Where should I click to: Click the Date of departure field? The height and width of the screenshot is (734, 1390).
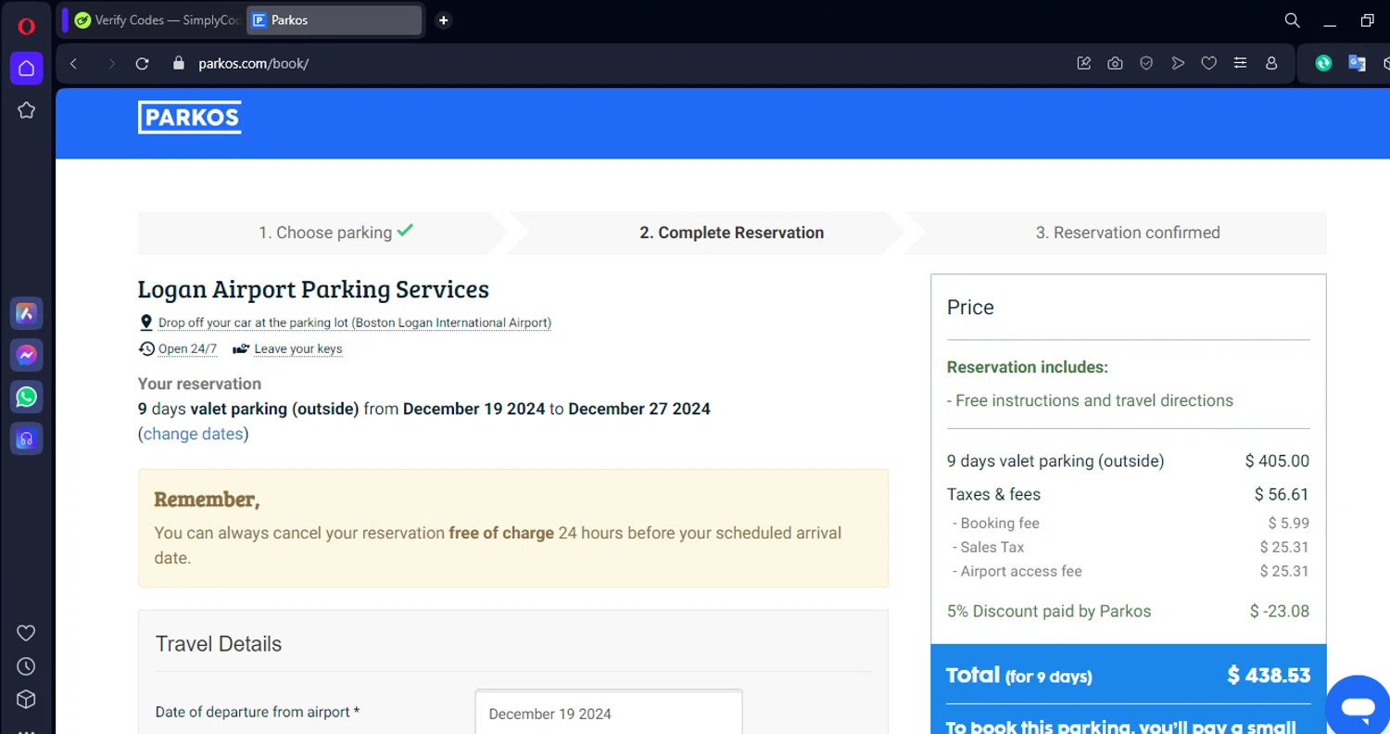click(x=609, y=712)
